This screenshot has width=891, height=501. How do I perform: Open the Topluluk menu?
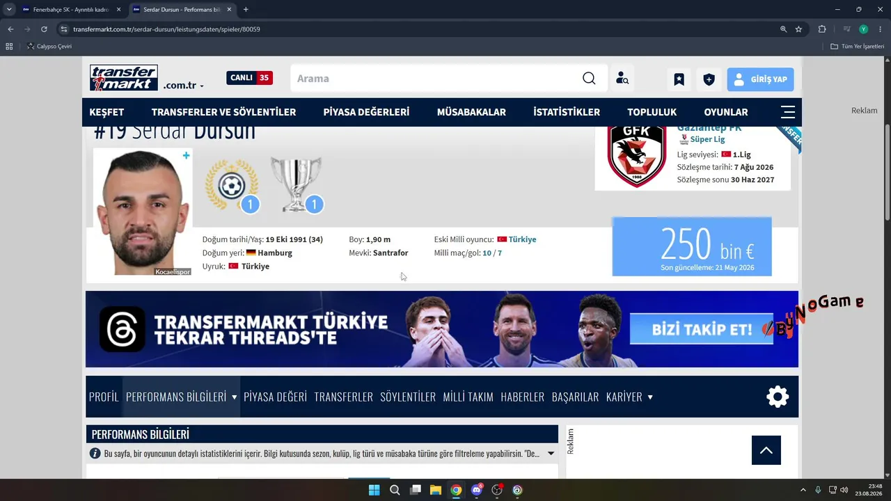[x=652, y=112]
